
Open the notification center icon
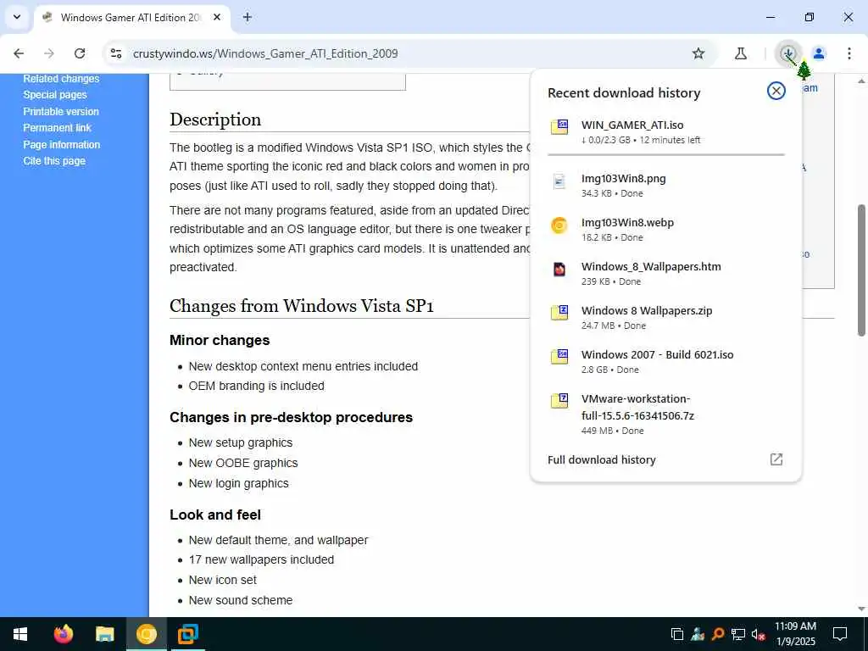840,634
